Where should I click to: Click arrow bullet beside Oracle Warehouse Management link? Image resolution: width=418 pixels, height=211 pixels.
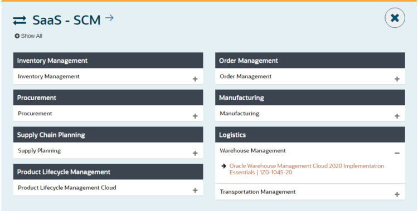pyautogui.click(x=223, y=166)
